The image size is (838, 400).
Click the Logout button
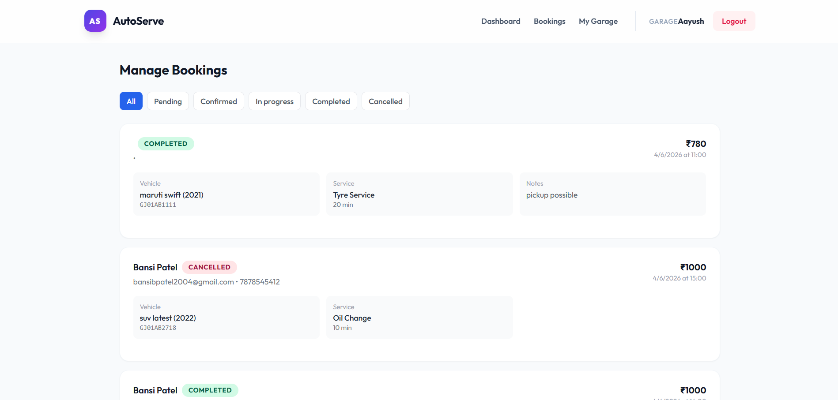[734, 21]
